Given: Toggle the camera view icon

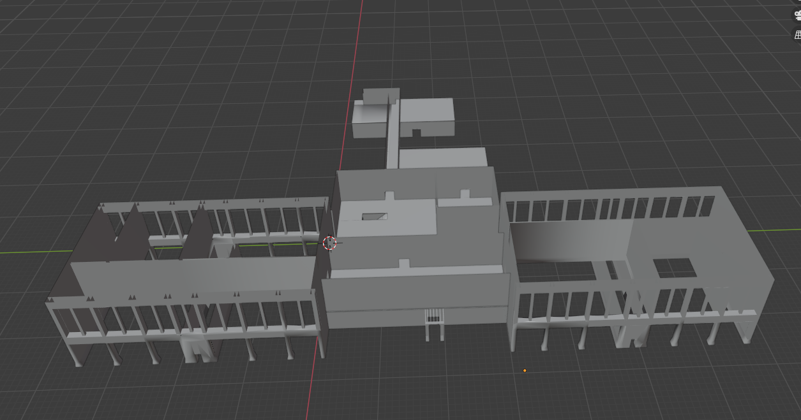Looking at the screenshot, I should coord(797,15).
